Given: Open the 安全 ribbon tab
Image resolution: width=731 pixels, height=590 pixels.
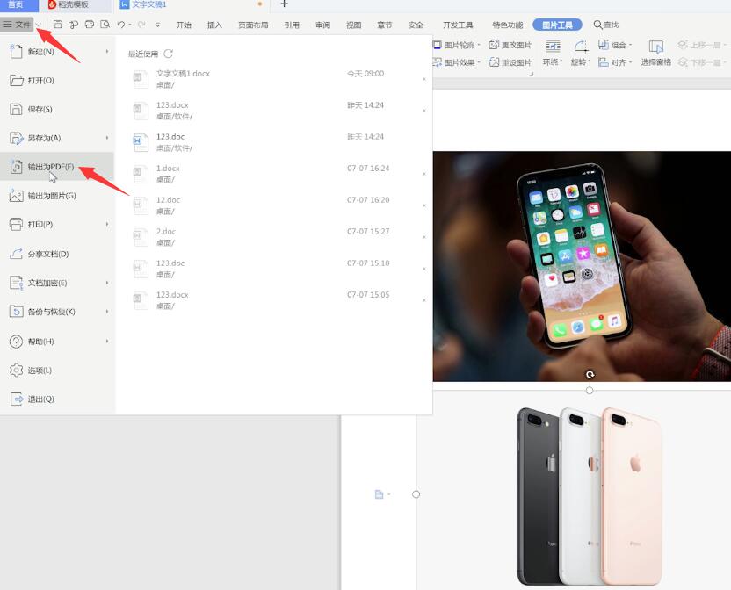Looking at the screenshot, I should [416, 25].
